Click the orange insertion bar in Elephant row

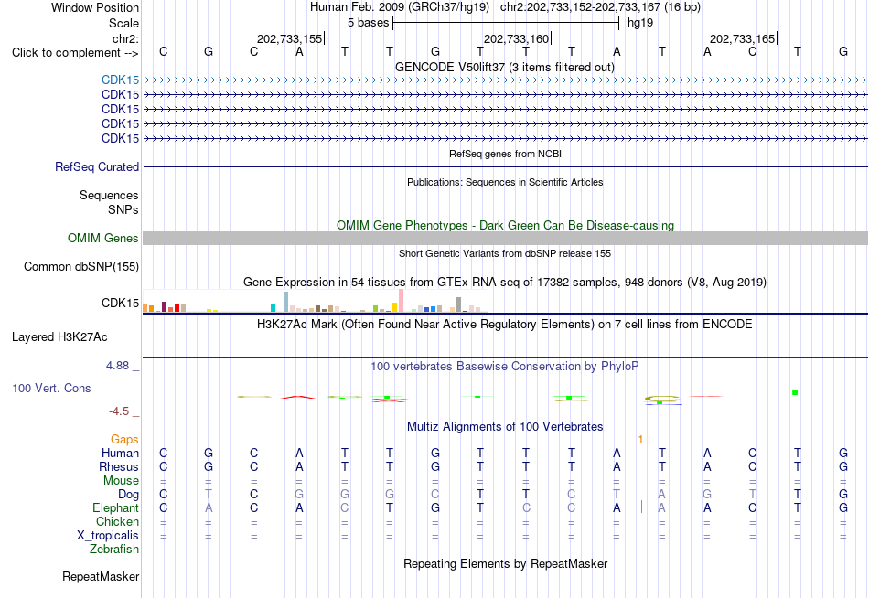coord(642,507)
